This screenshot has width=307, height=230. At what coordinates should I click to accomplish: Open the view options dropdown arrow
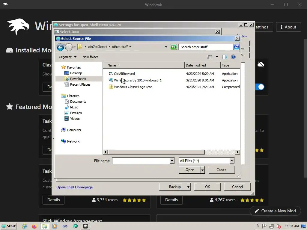(x=217, y=57)
